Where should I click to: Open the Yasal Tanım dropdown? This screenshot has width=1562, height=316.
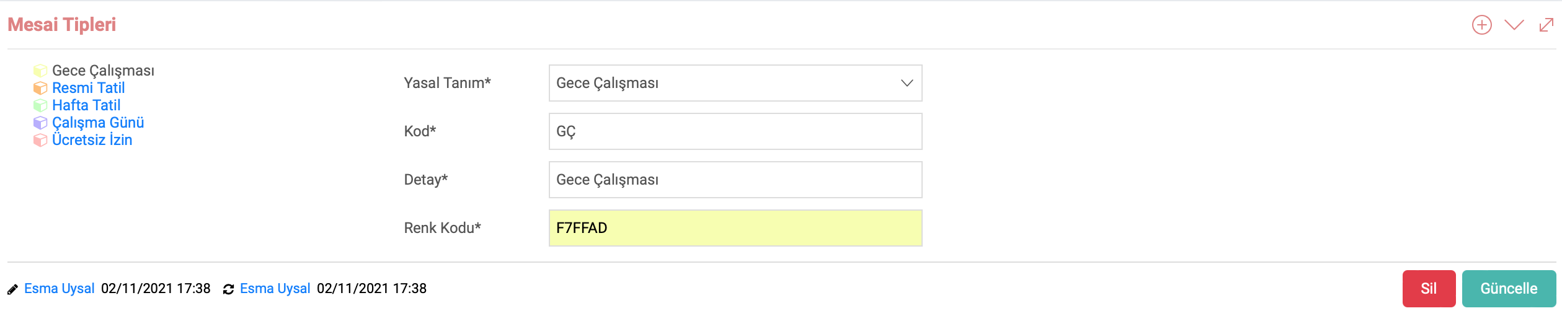[x=735, y=83]
